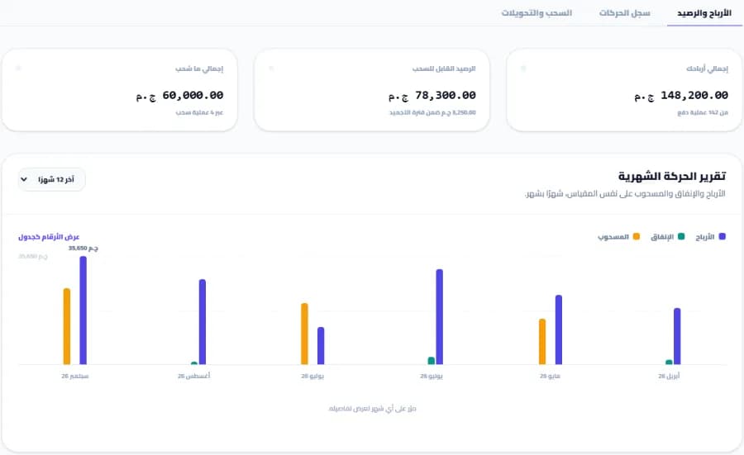Select the orange withdrawn bar for يوليو 26
This screenshot has height=455, width=744.
(x=304, y=334)
